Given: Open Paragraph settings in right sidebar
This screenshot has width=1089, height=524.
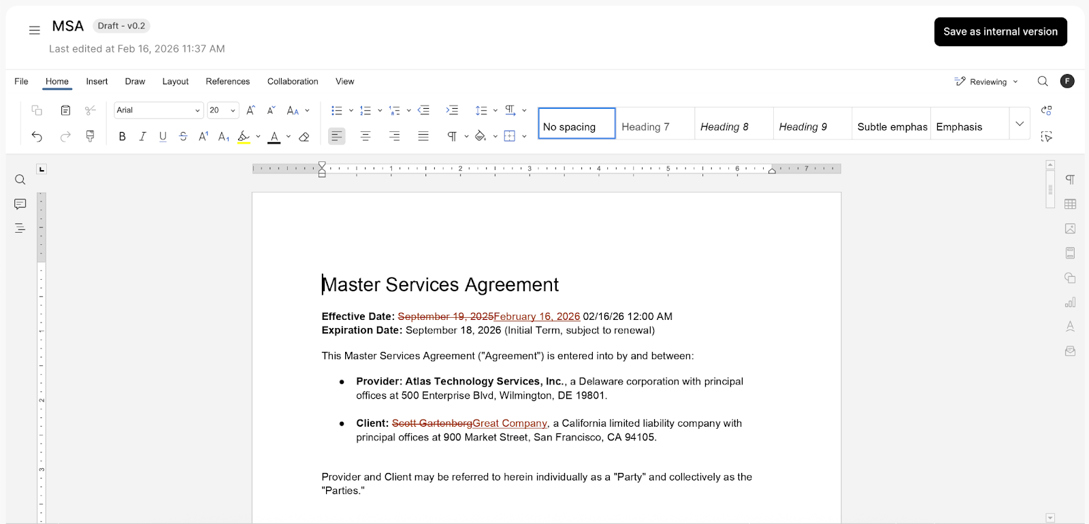Looking at the screenshot, I should (1070, 180).
